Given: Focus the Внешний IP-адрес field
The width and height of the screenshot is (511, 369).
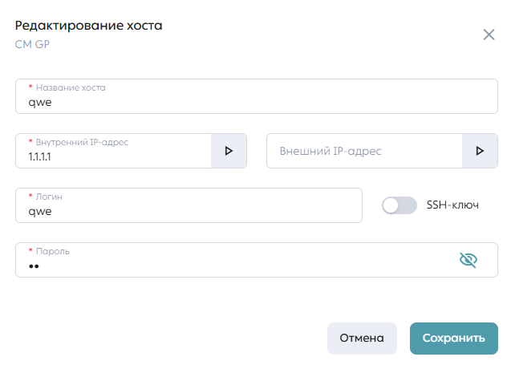Looking at the screenshot, I should coord(364,151).
